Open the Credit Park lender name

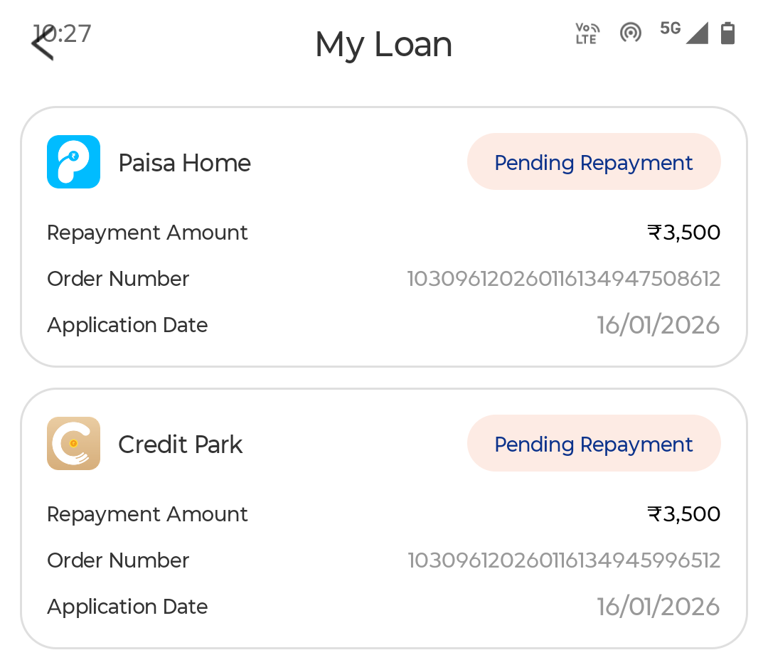(180, 445)
